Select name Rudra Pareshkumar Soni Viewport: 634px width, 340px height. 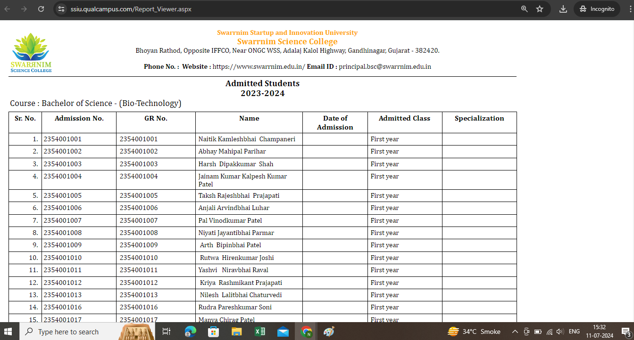[235, 308]
